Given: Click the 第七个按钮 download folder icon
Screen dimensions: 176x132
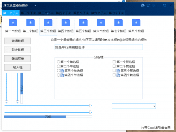Looking at the screenshot, I should click(x=119, y=22).
